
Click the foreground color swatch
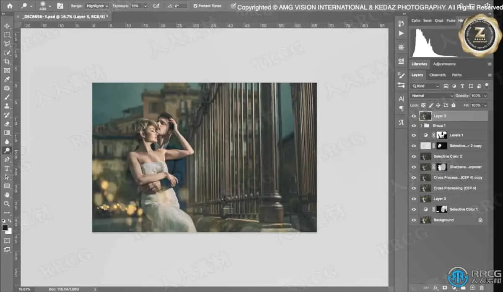[5, 228]
